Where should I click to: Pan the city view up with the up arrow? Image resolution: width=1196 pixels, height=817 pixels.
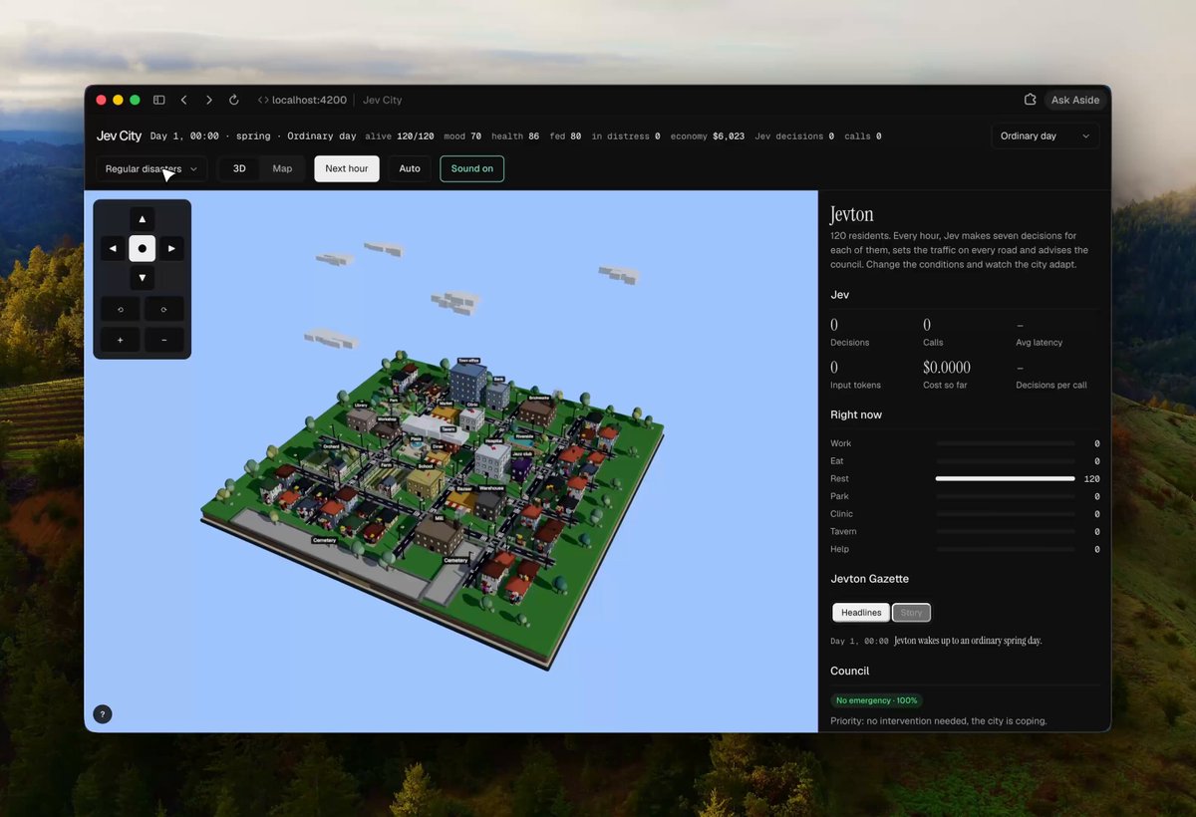143,219
